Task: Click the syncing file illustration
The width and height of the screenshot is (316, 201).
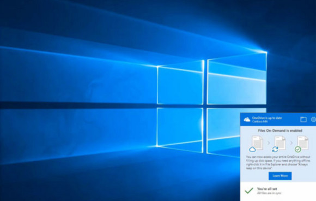Action: (279, 144)
